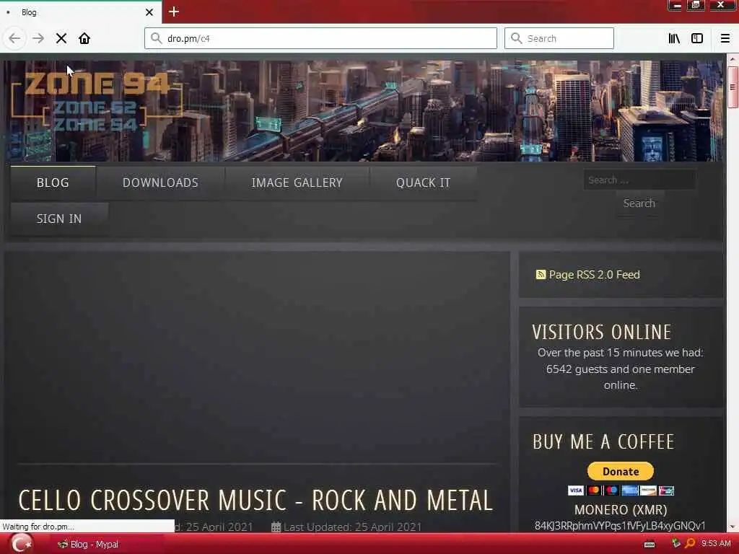The width and height of the screenshot is (739, 554).
Task: Open the browser home page
Action: click(84, 38)
